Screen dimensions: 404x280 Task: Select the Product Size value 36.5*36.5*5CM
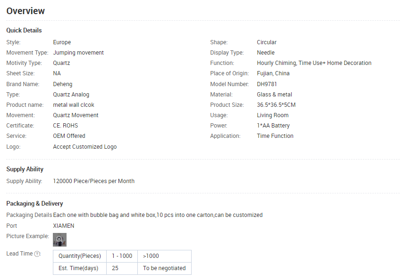(x=276, y=105)
